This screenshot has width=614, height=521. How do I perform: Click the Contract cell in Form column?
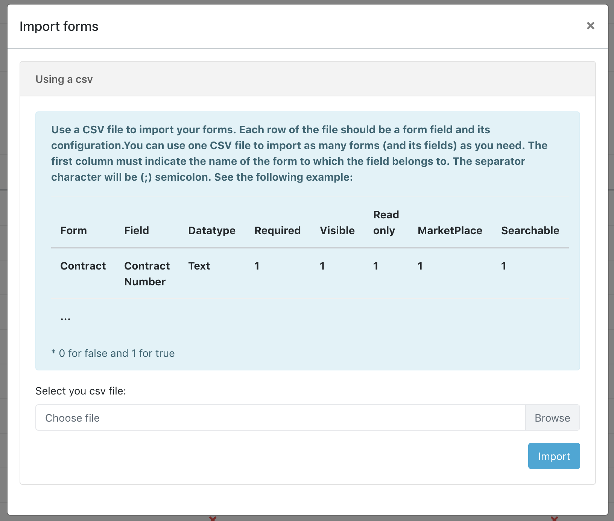[83, 266]
